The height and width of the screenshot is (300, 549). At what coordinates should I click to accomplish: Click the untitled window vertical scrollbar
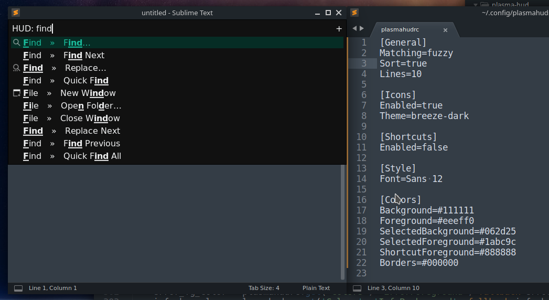click(x=343, y=222)
